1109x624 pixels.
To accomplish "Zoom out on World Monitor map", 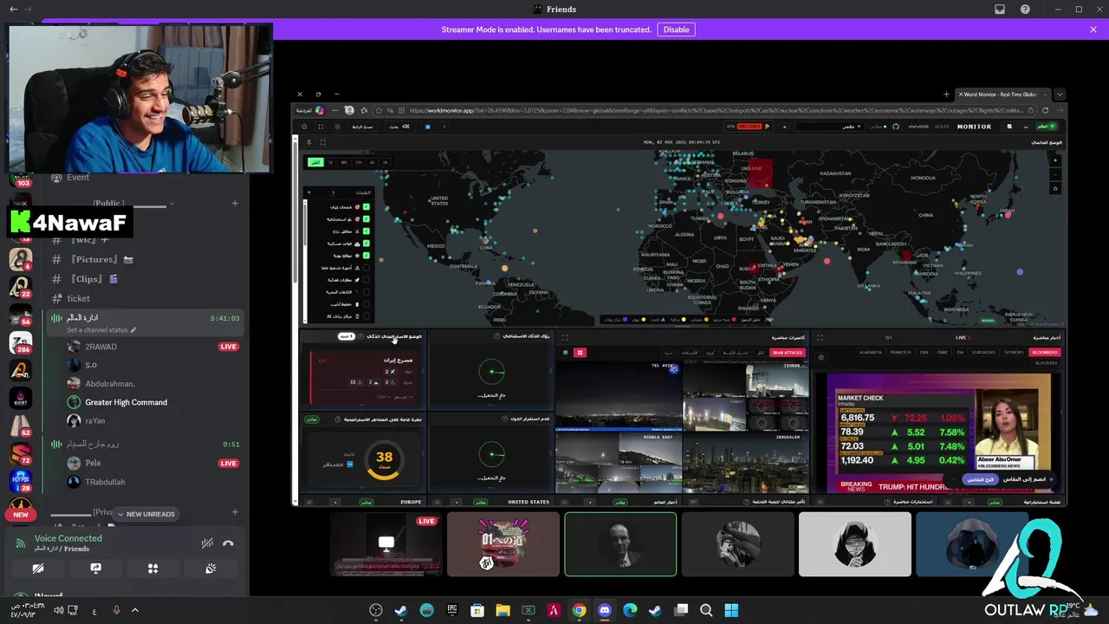I will click(1055, 174).
